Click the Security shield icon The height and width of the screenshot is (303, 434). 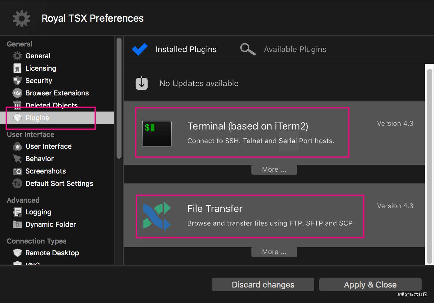(17, 81)
